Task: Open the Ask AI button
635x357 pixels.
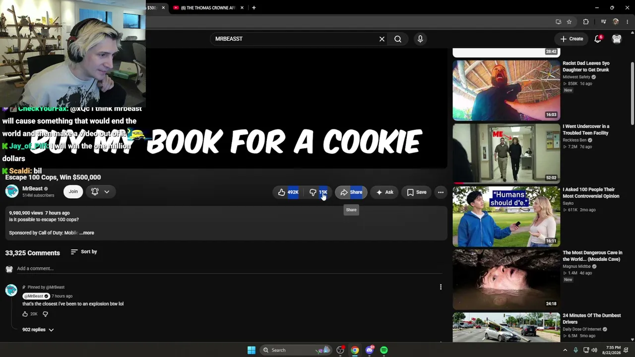Action: point(384,192)
